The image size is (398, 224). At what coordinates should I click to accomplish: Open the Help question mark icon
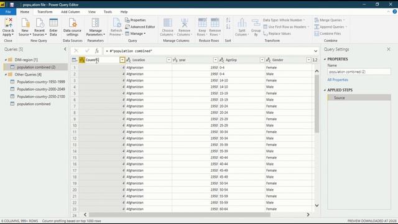[395, 12]
